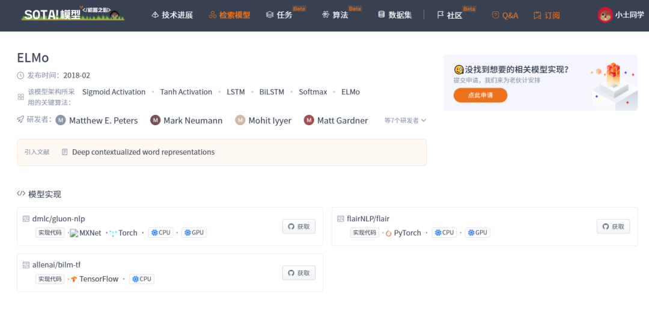Open the user avatar for 小土同学

pos(605,15)
